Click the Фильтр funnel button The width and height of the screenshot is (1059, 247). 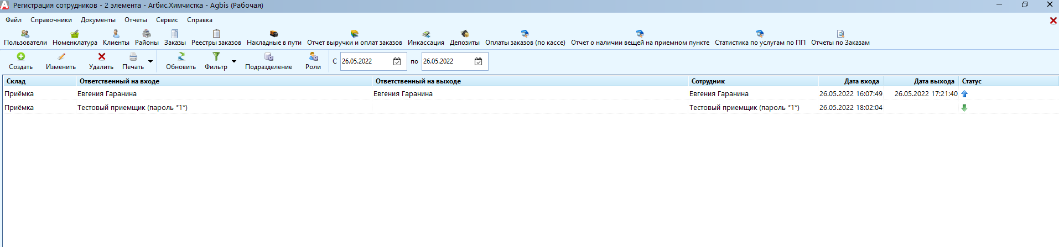coord(216,61)
